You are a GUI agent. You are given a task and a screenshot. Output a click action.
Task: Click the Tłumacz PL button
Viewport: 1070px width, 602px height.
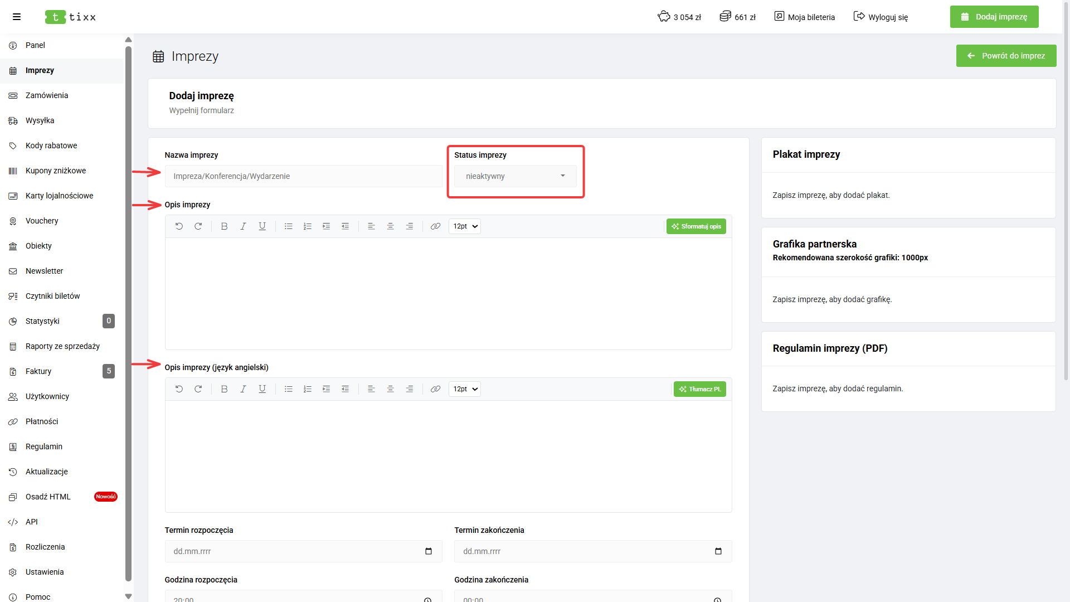point(699,389)
